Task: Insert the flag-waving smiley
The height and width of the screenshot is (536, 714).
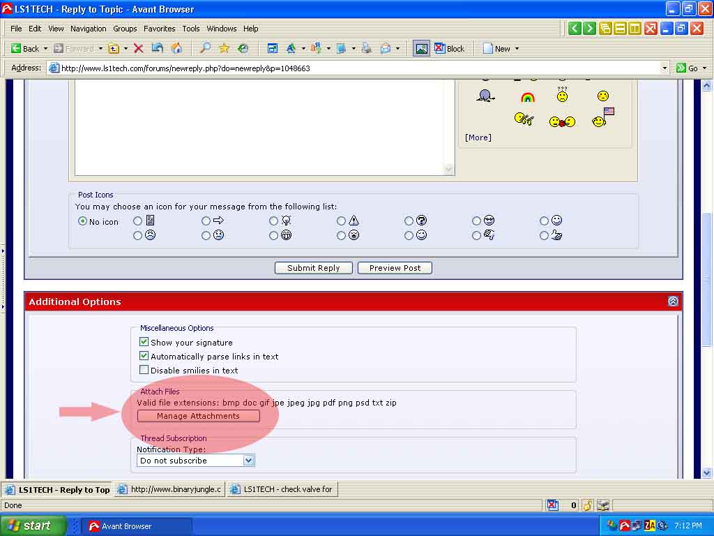Action: click(603, 118)
